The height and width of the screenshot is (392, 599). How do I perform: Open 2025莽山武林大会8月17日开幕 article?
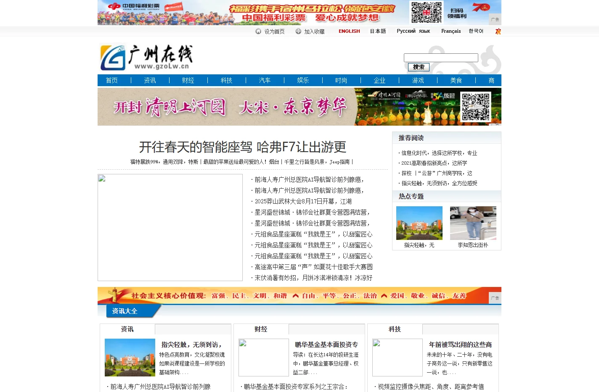tap(303, 201)
